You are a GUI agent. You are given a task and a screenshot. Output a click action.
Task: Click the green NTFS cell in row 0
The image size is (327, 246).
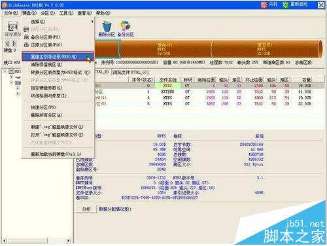167,86
